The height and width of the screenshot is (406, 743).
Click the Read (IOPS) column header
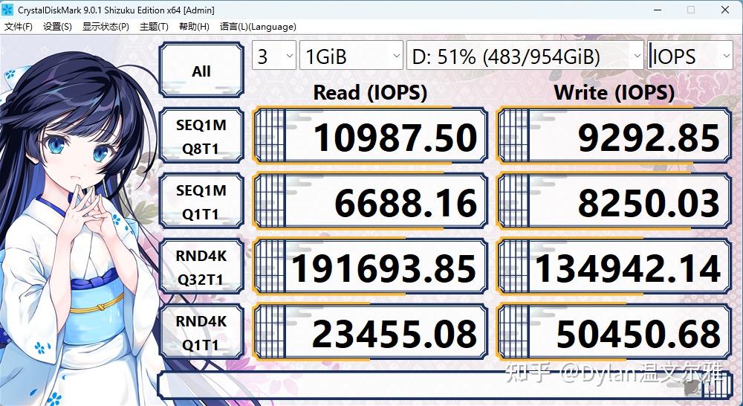click(370, 92)
